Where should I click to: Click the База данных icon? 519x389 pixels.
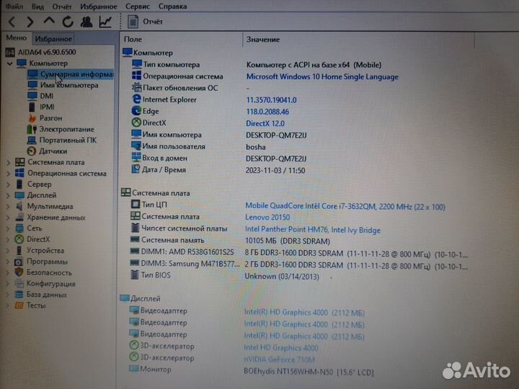coord(19,295)
